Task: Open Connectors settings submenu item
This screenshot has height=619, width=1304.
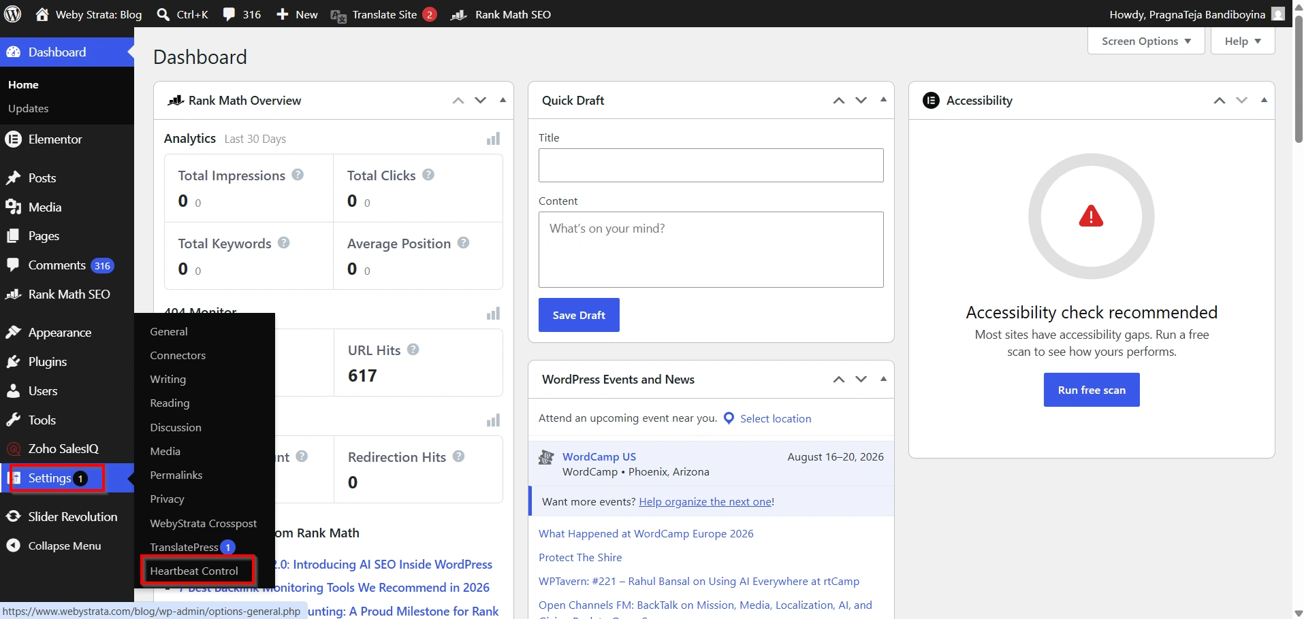Action: tap(178, 355)
